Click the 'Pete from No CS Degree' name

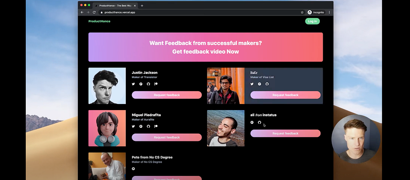(x=152, y=157)
